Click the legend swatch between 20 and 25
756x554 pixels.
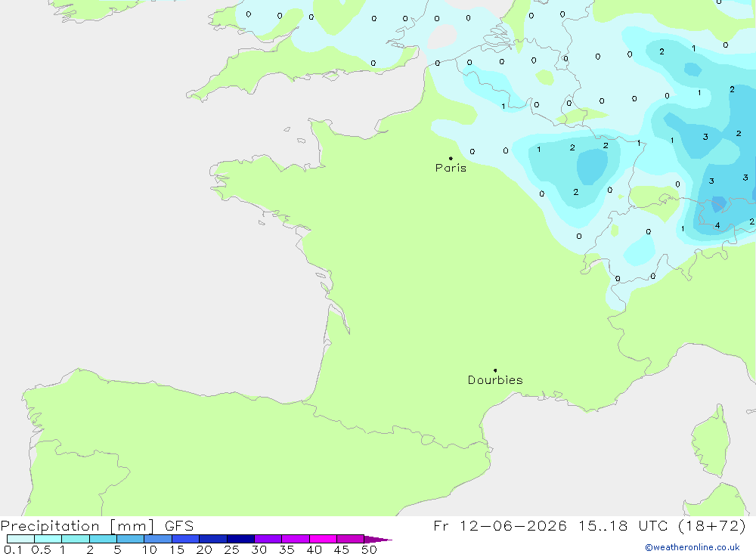coord(213,539)
